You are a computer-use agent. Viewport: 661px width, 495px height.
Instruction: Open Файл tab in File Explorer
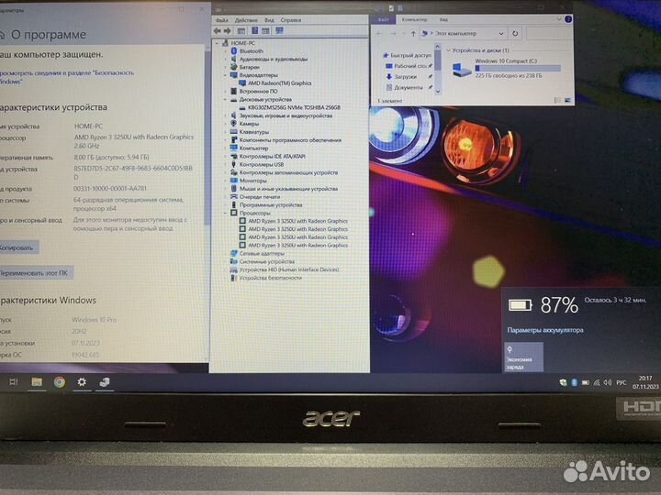[383, 19]
